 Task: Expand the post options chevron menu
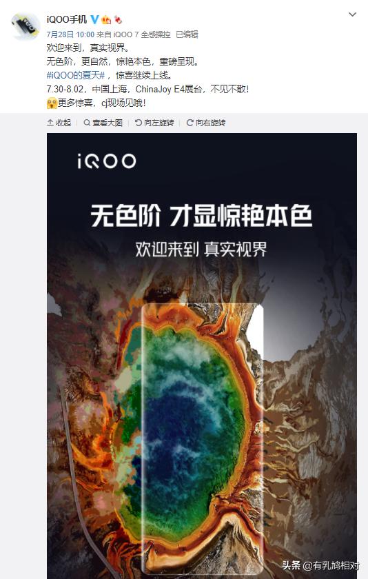click(x=353, y=14)
